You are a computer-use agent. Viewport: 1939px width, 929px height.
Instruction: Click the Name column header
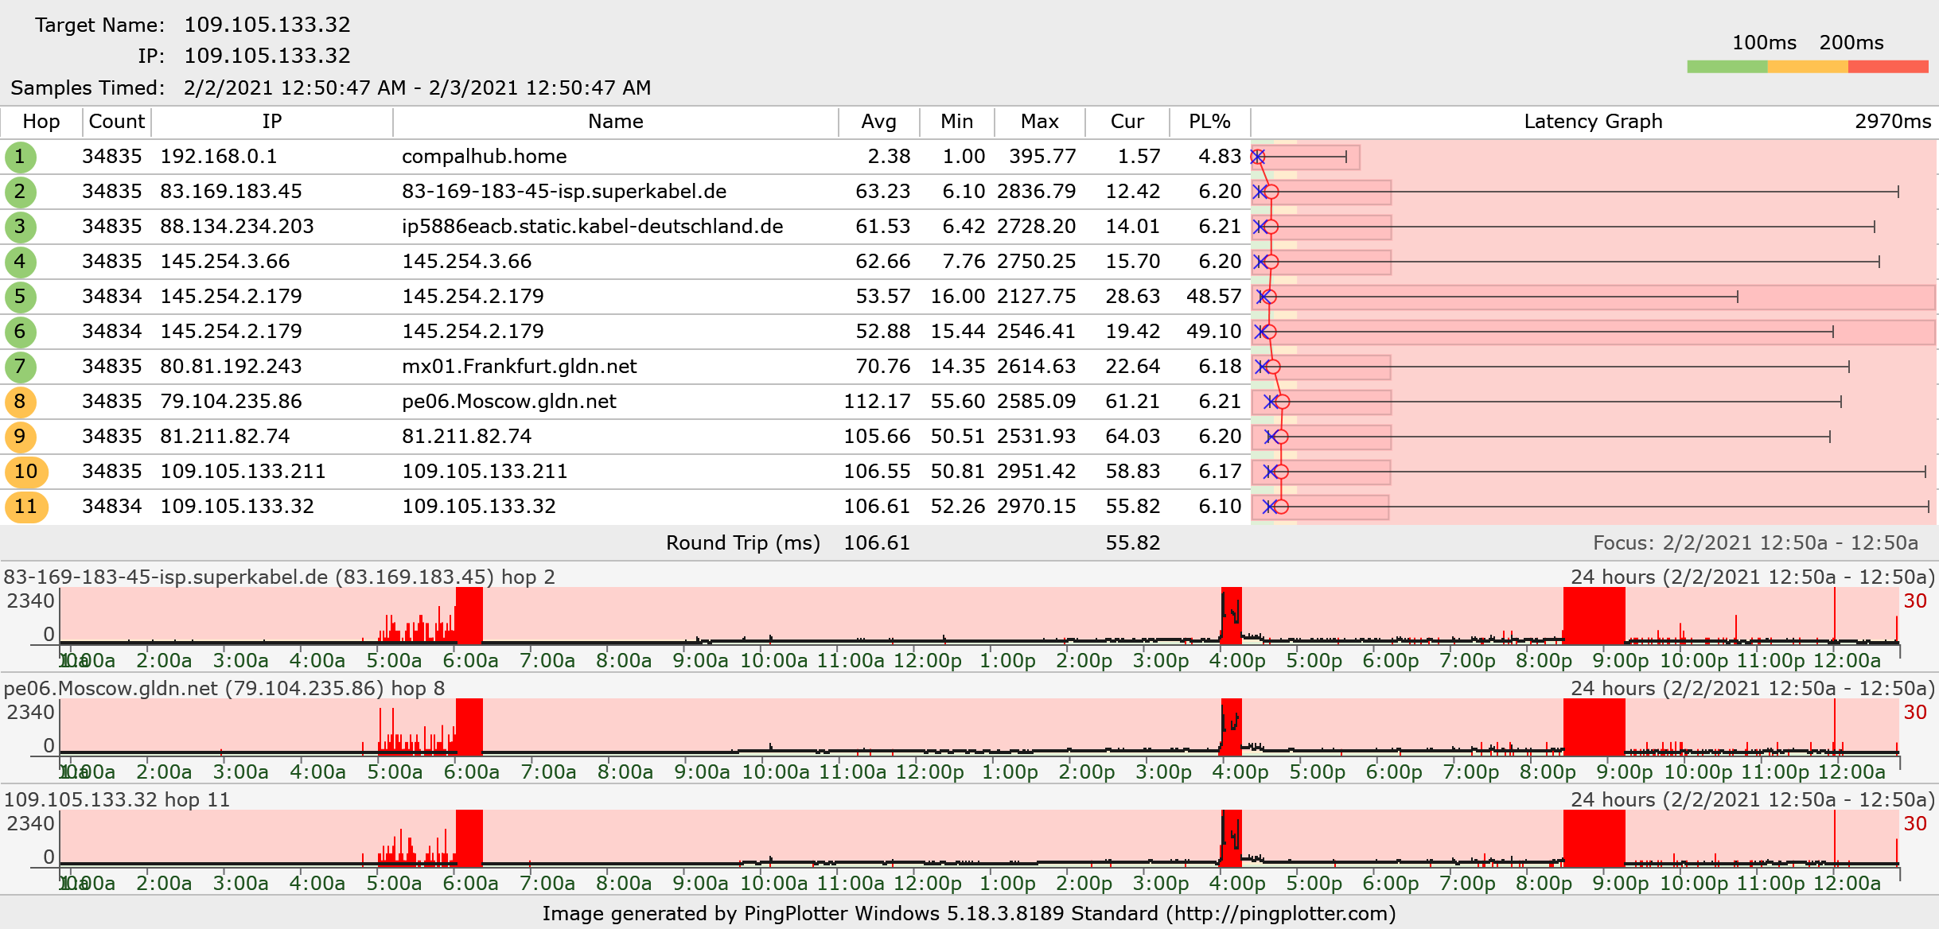pos(616,122)
